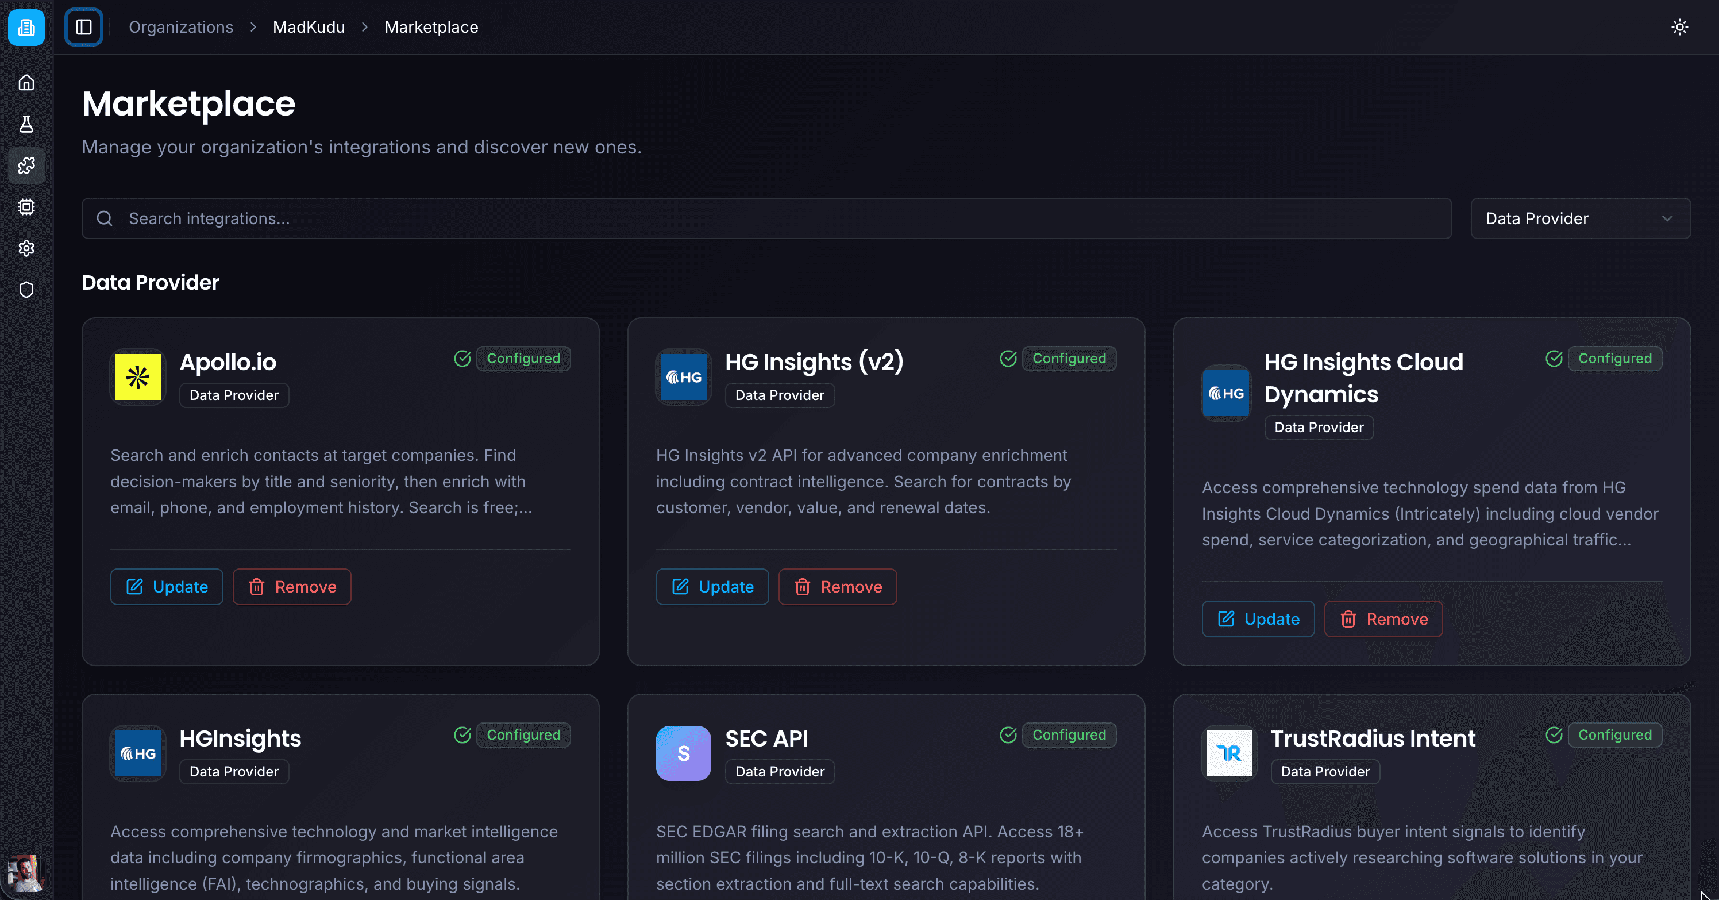Screen dimensions: 1719x900
Task: Click Remove on HG Insights Cloud Dynamics
Action: pos(1383,619)
